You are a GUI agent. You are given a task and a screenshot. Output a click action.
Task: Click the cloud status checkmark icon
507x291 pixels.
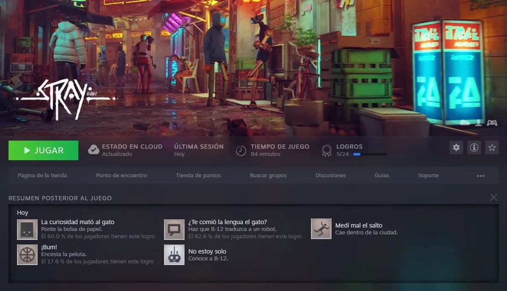click(93, 150)
